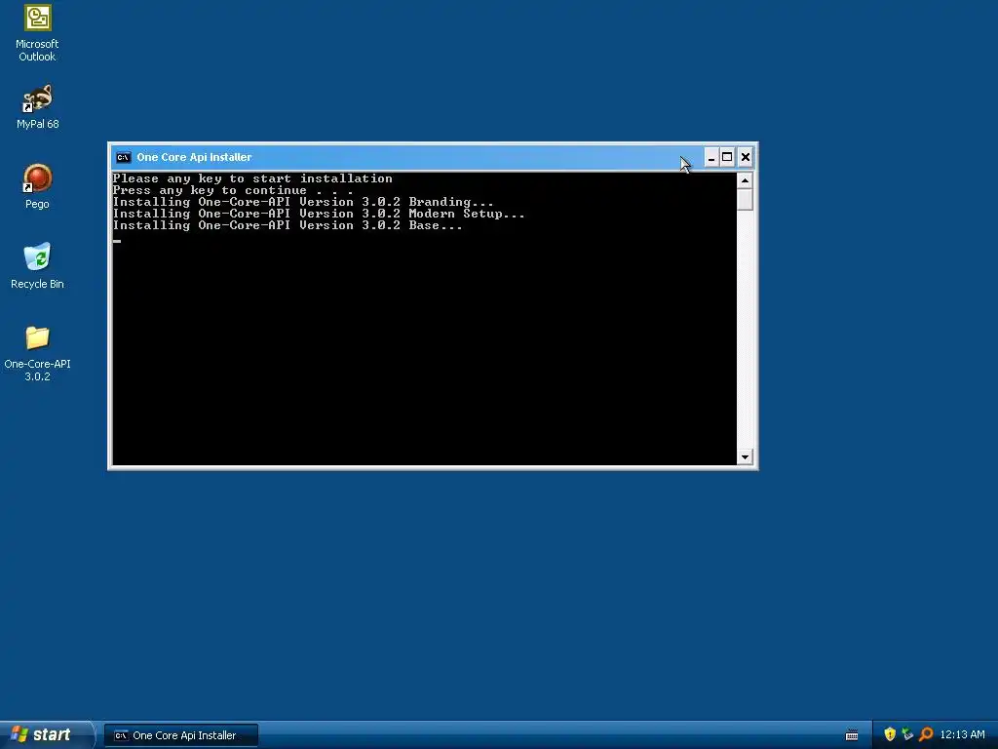Minimize the One Core Api Installer window
The image size is (998, 749).
tap(711, 157)
